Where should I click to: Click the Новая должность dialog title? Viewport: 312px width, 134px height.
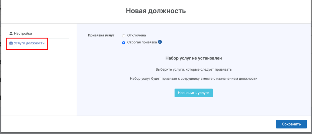pyautogui.click(x=156, y=11)
